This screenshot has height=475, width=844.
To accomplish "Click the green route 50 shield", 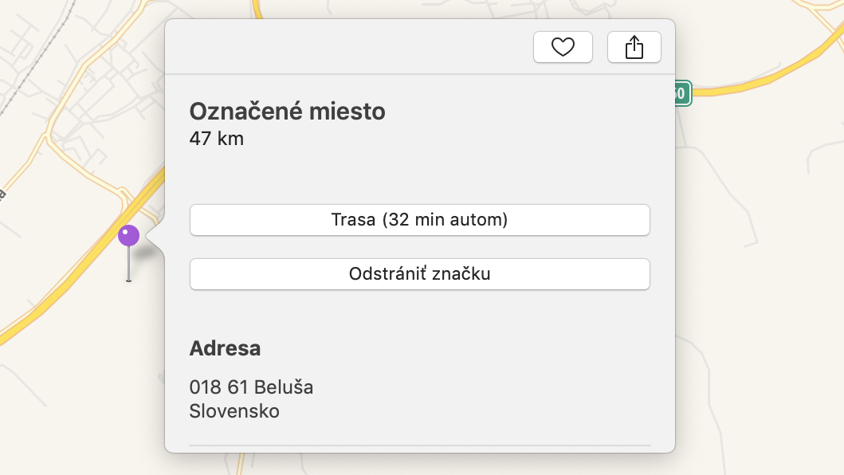I will [x=682, y=93].
